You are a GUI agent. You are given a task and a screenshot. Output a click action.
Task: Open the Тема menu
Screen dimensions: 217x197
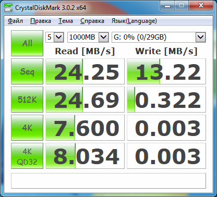(x=66, y=21)
